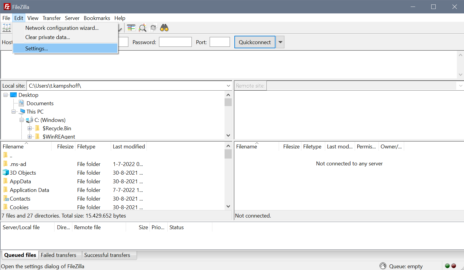Screen dimensions: 464x270
Task: Sort remote list by Permissions header
Action: [366, 147]
